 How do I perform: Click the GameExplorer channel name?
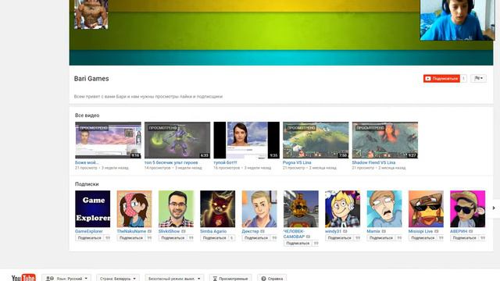point(89,231)
